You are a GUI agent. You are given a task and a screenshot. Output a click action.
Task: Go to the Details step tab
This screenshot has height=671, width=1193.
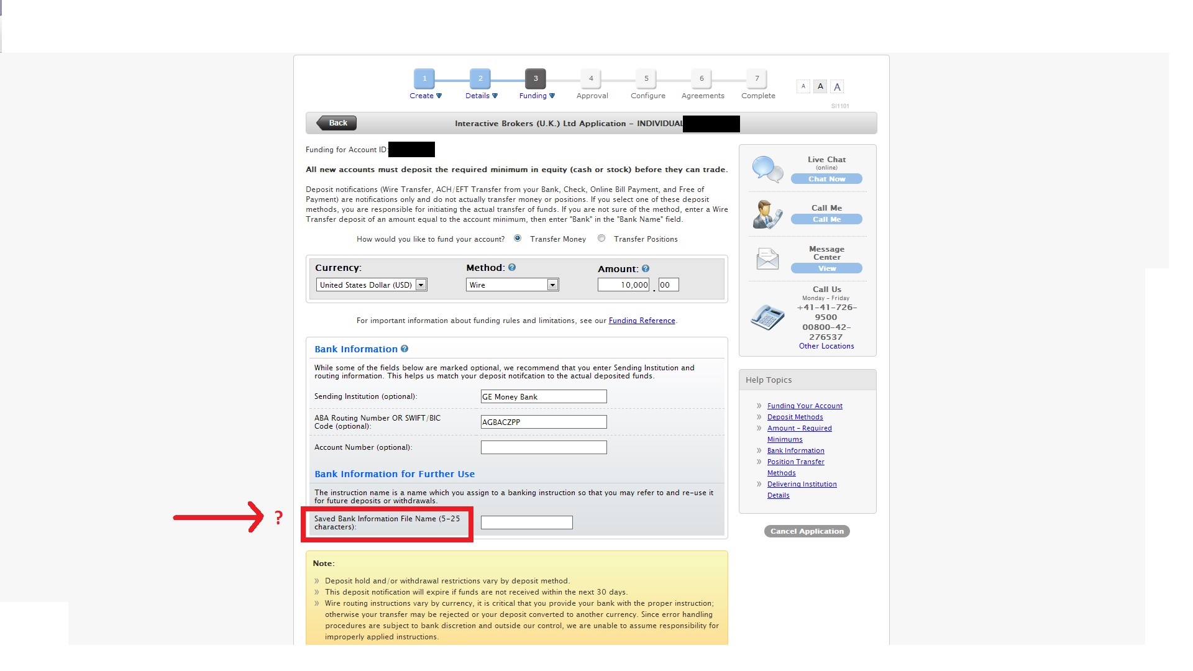480,80
